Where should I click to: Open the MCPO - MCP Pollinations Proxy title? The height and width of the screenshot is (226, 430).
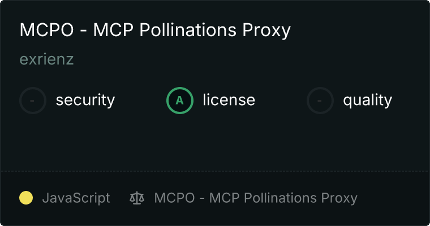point(154,30)
